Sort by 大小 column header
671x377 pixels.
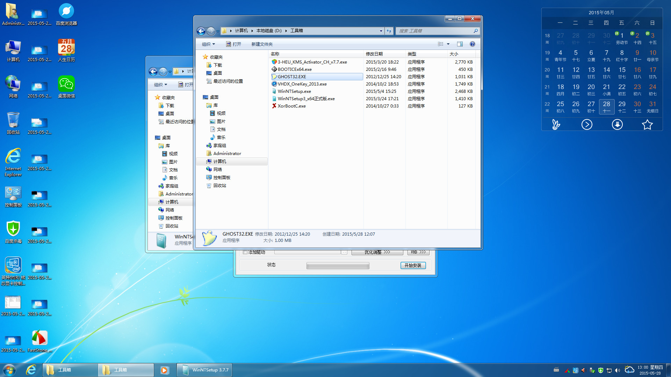pyautogui.click(x=461, y=54)
